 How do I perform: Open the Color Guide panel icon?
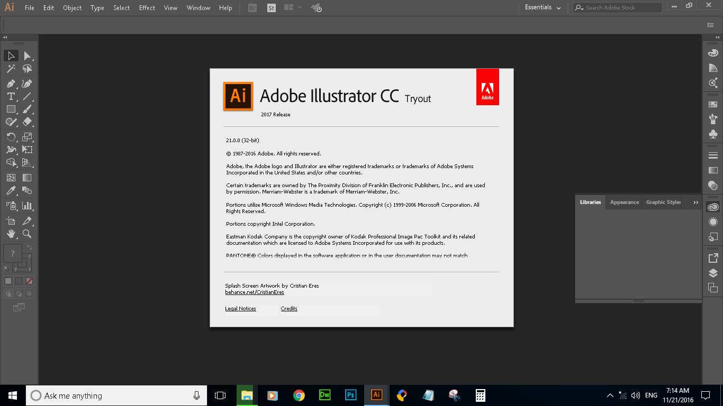[x=713, y=68]
